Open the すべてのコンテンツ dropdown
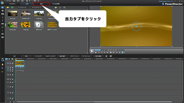 click(x=24, y=7)
